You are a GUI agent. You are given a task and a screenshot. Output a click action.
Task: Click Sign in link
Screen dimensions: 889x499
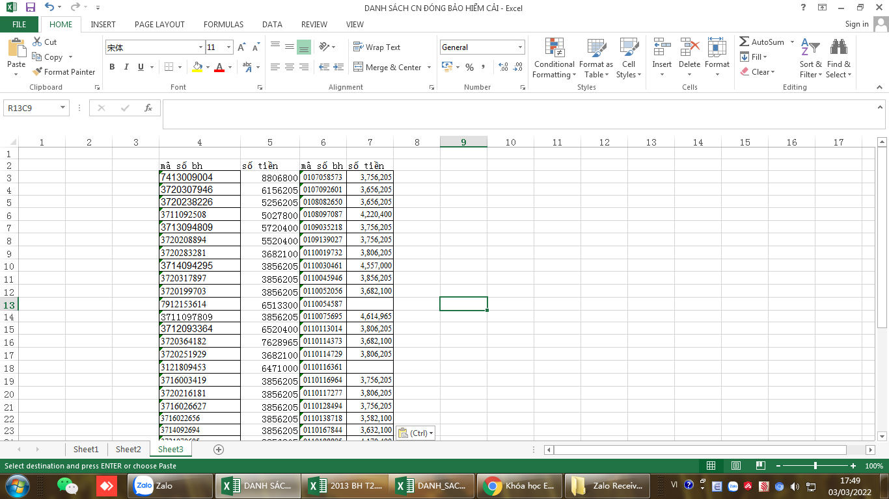(856, 24)
